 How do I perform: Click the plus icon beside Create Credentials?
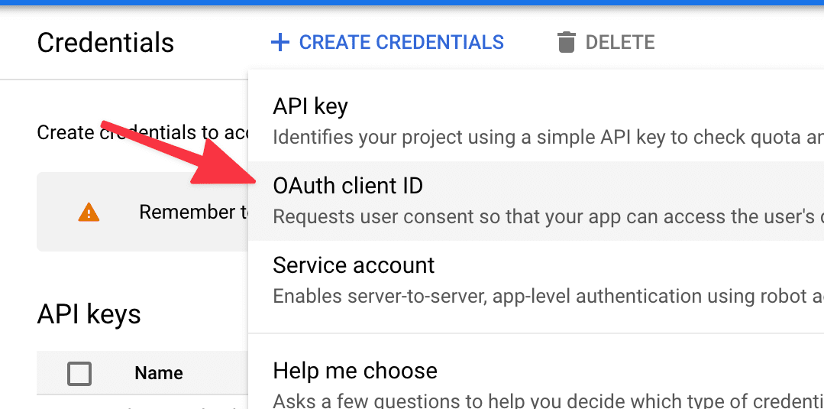[280, 42]
